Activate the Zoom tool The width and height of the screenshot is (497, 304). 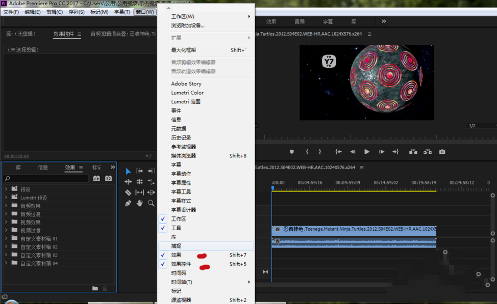coord(151,202)
